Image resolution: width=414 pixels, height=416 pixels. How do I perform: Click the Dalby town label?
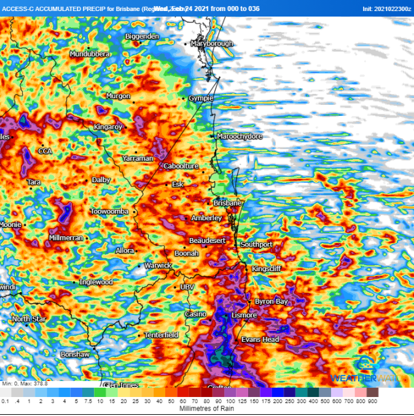(x=101, y=180)
